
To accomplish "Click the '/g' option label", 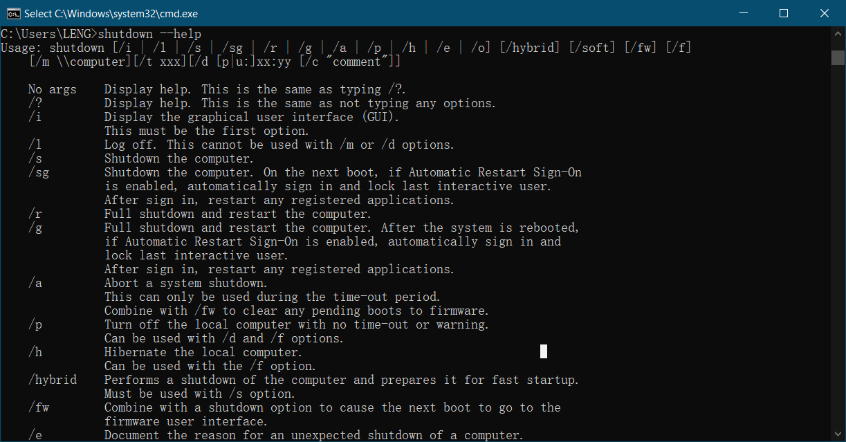I will coord(35,228).
